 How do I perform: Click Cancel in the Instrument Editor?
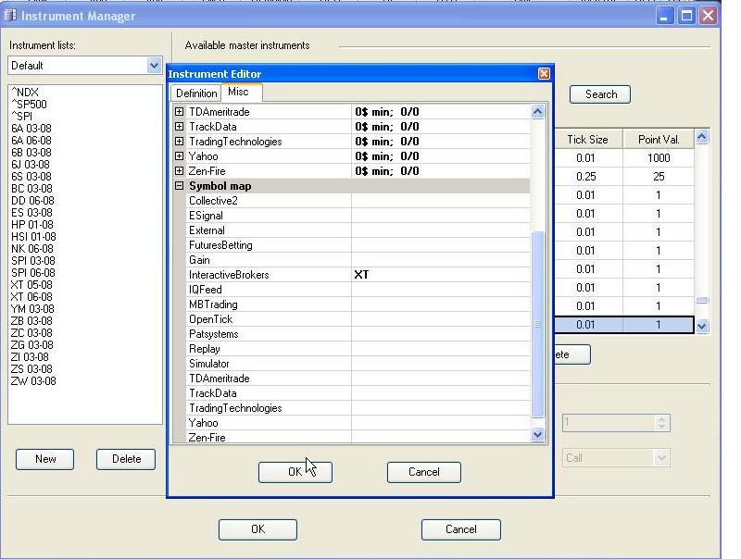click(x=424, y=472)
